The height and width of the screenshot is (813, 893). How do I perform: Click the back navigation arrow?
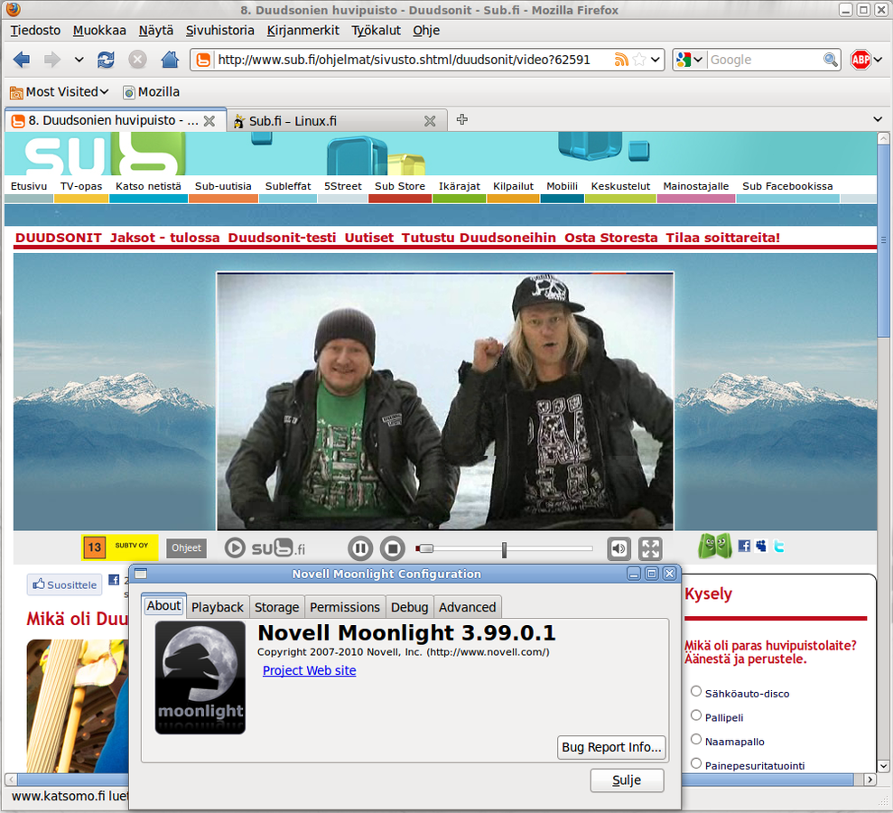[22, 60]
